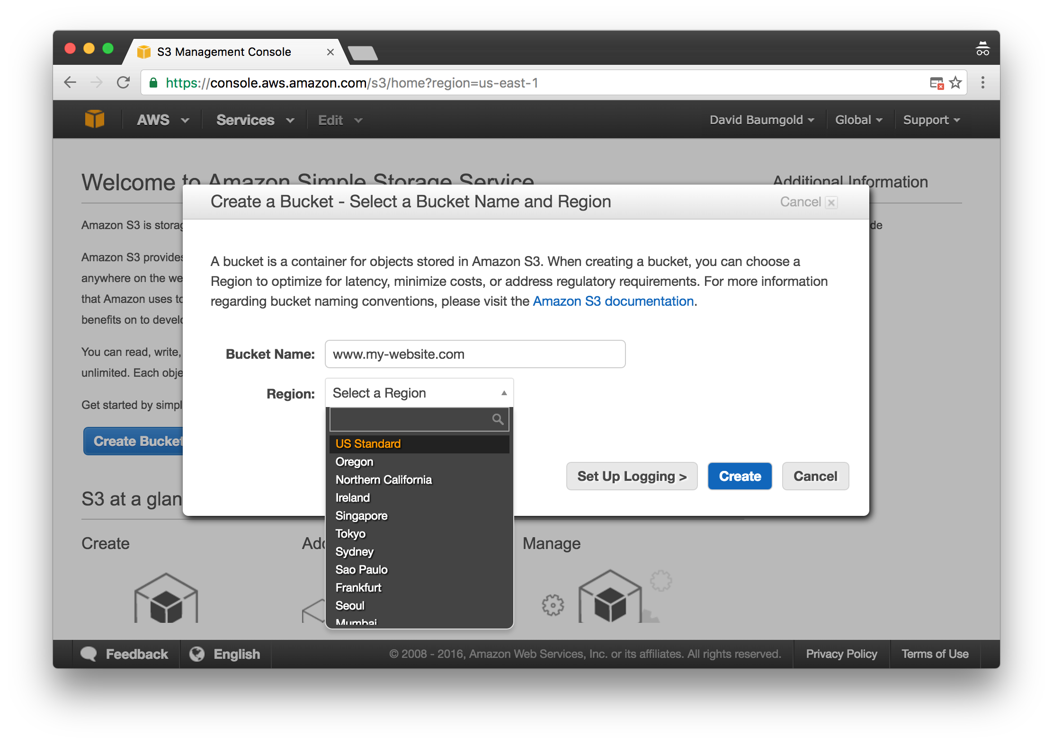Click the Bucket Name input field
Viewport: 1053px width, 744px height.
coord(475,354)
